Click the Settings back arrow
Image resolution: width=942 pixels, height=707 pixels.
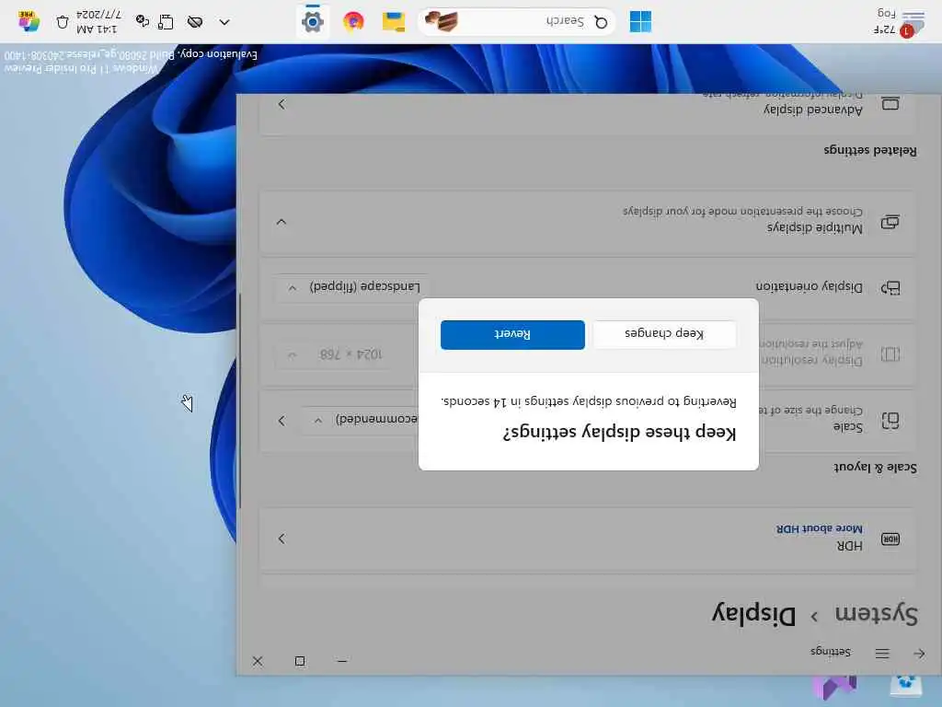pos(919,653)
